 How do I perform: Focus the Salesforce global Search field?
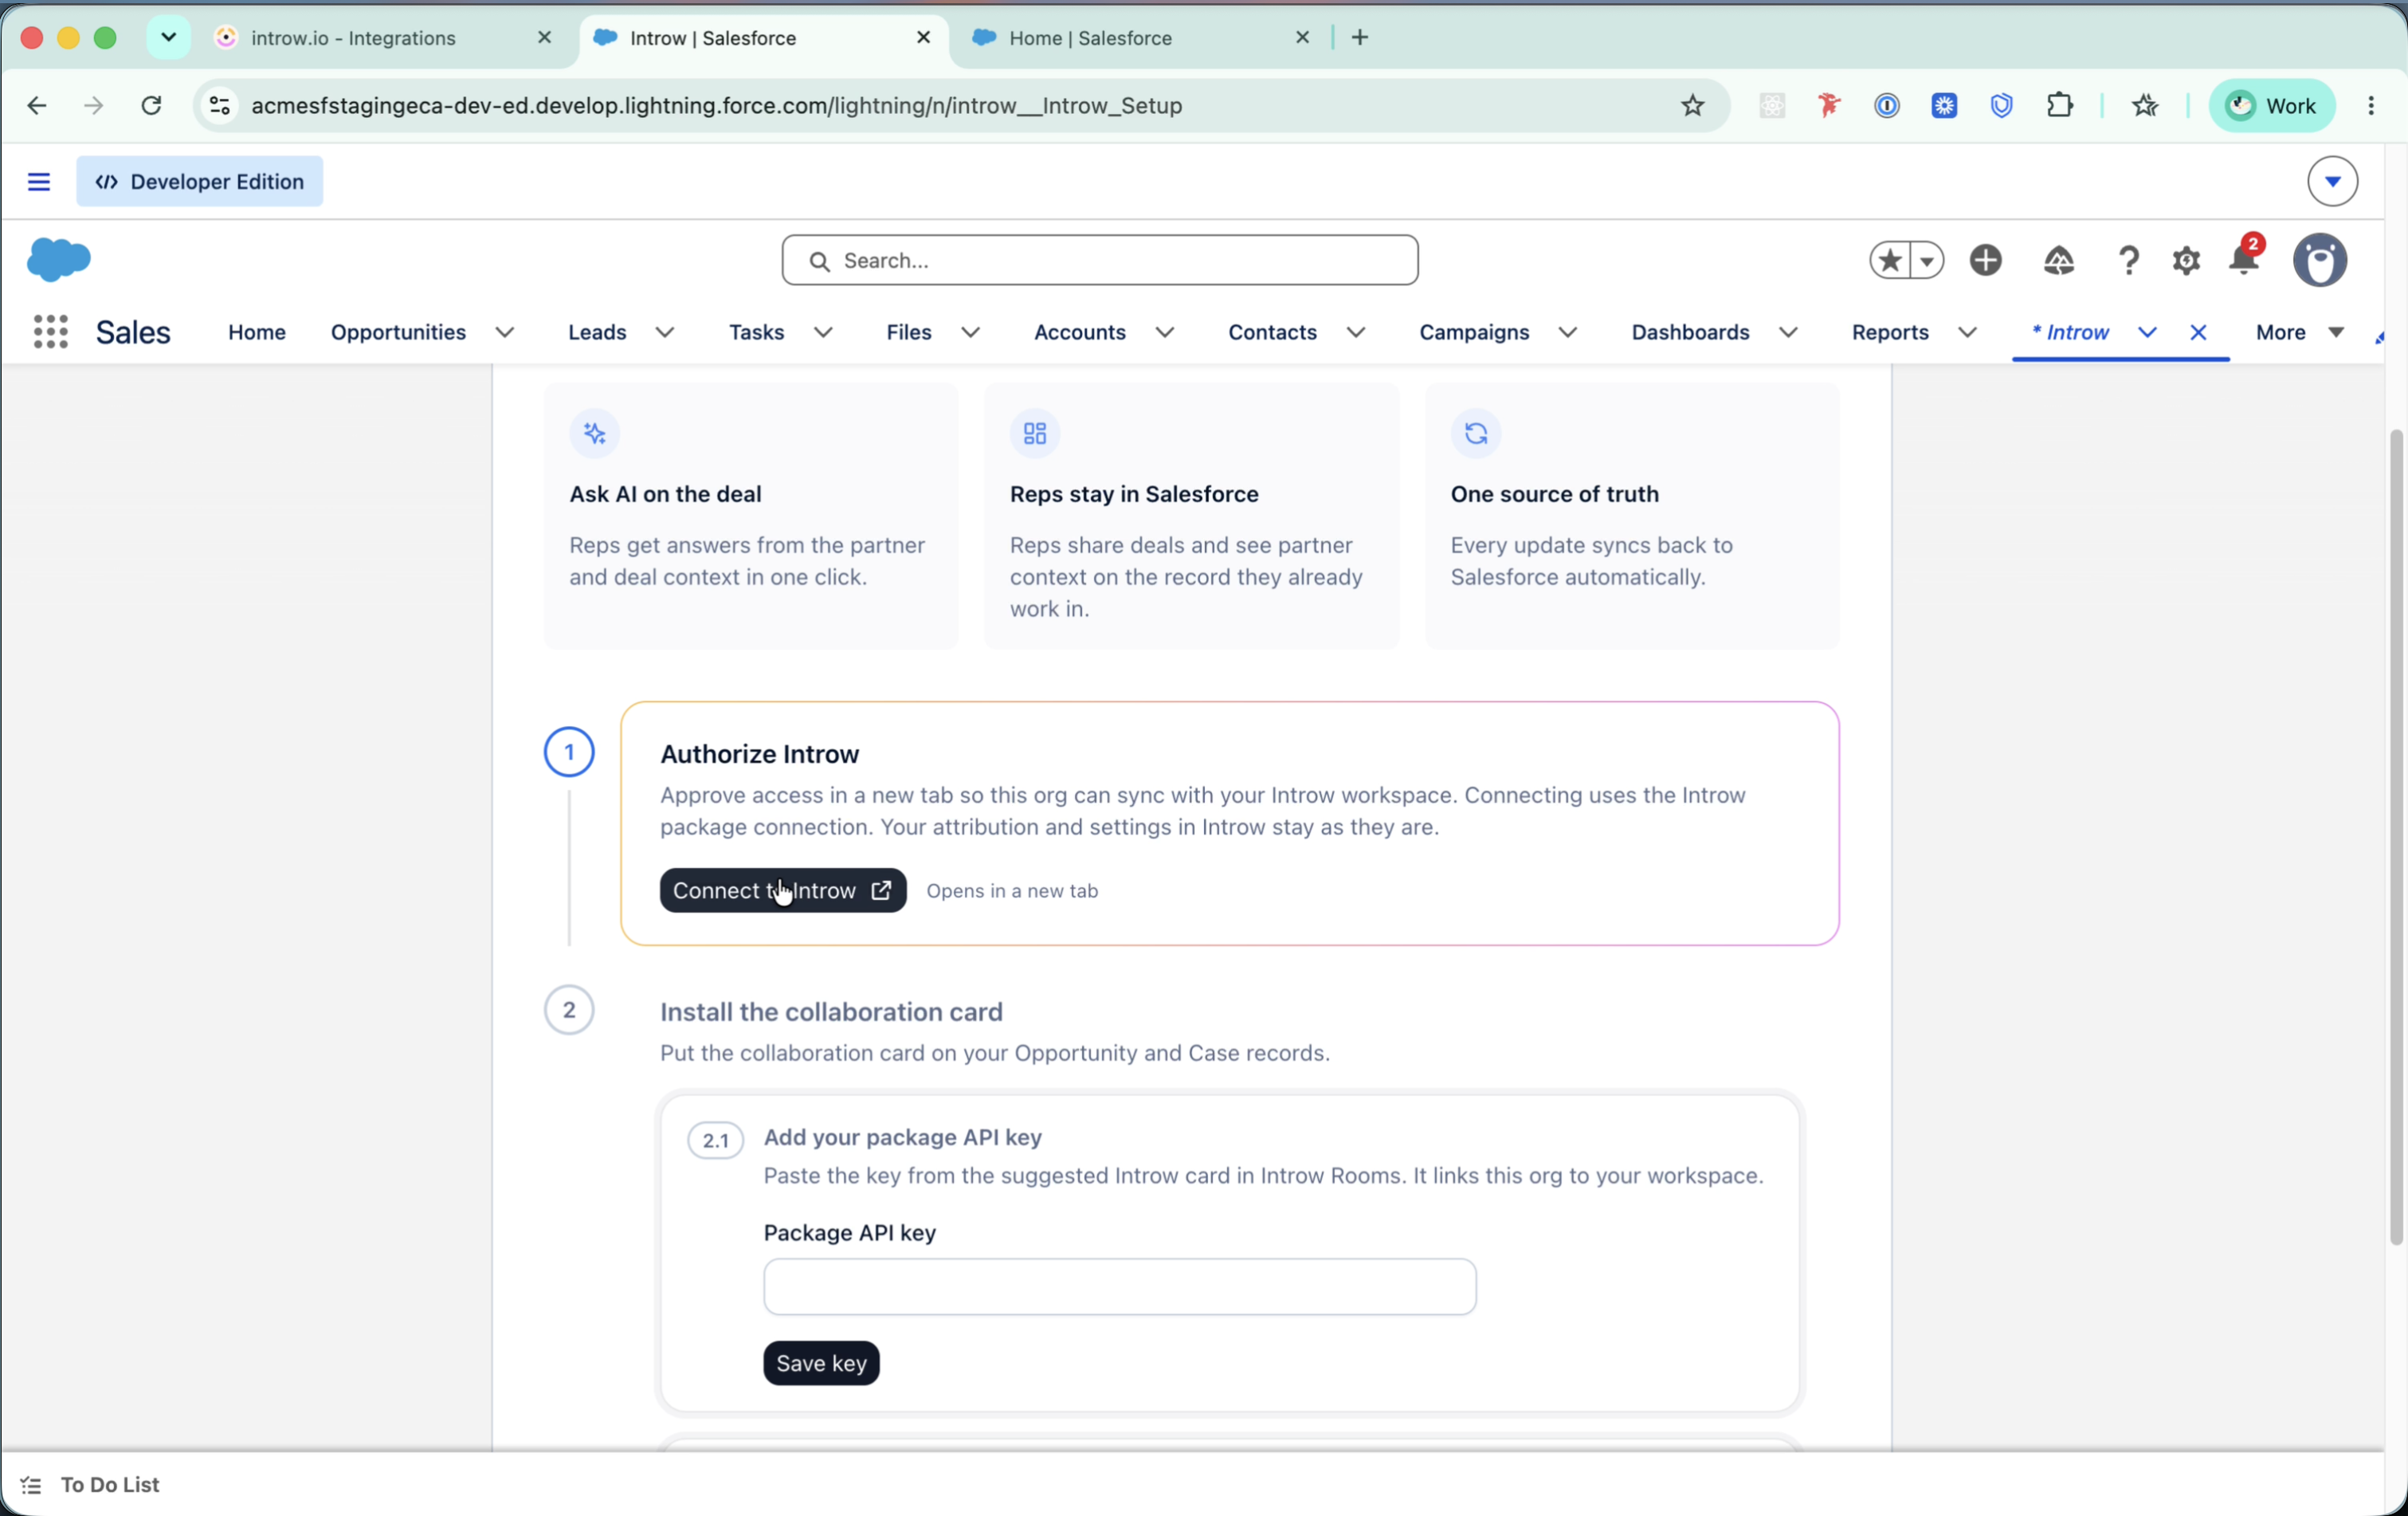1099,260
